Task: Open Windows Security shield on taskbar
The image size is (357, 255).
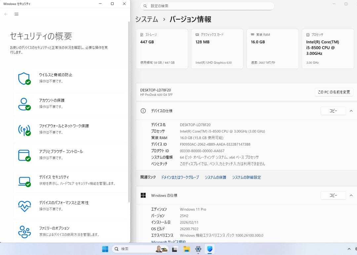Action: [210, 249]
